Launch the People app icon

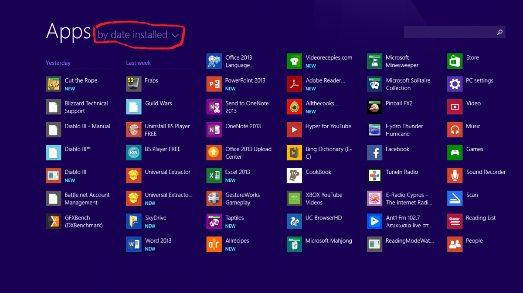(x=455, y=244)
